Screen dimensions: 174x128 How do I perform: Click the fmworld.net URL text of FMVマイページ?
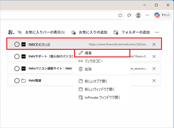[x=118, y=44]
